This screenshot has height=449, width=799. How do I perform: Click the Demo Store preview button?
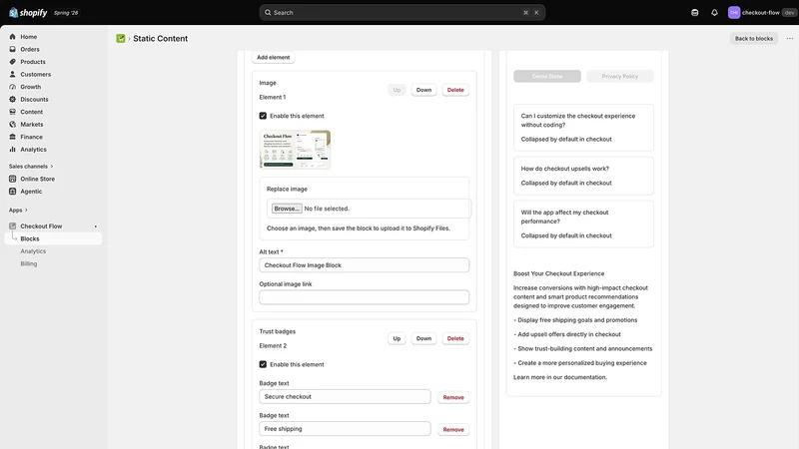547,77
